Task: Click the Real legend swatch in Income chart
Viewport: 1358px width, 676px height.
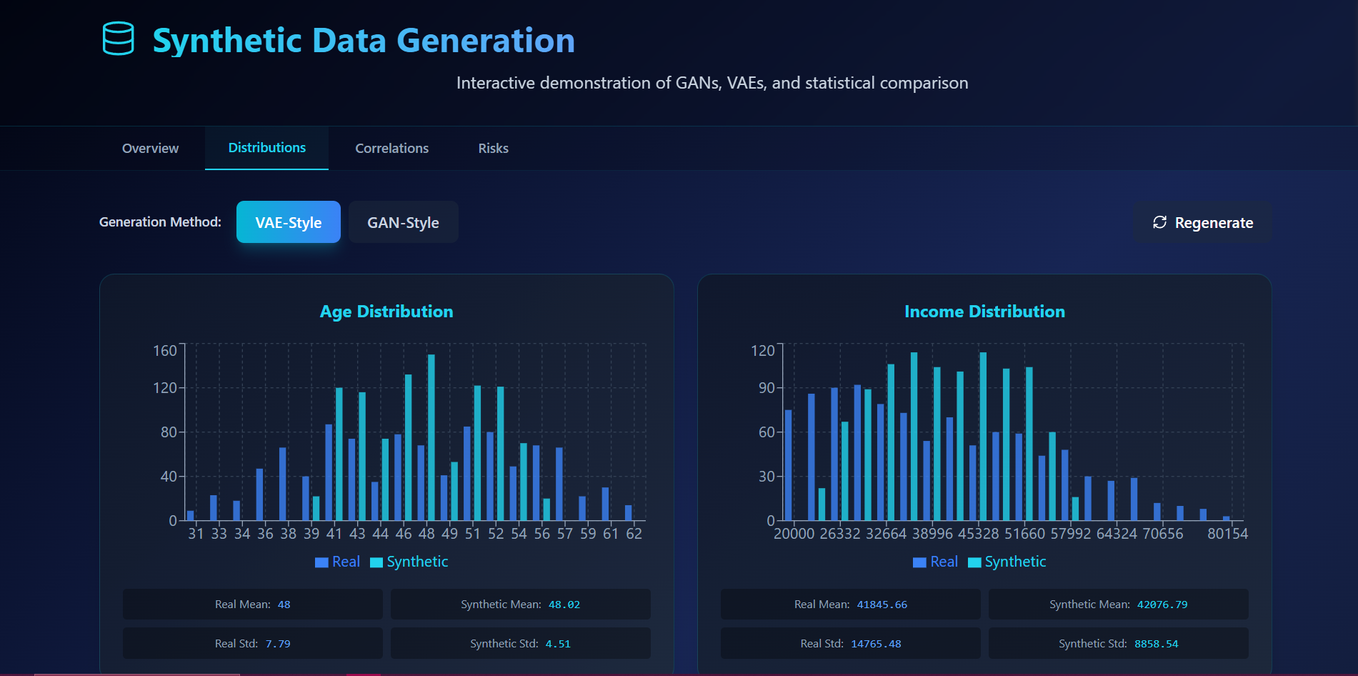Action: coord(919,562)
